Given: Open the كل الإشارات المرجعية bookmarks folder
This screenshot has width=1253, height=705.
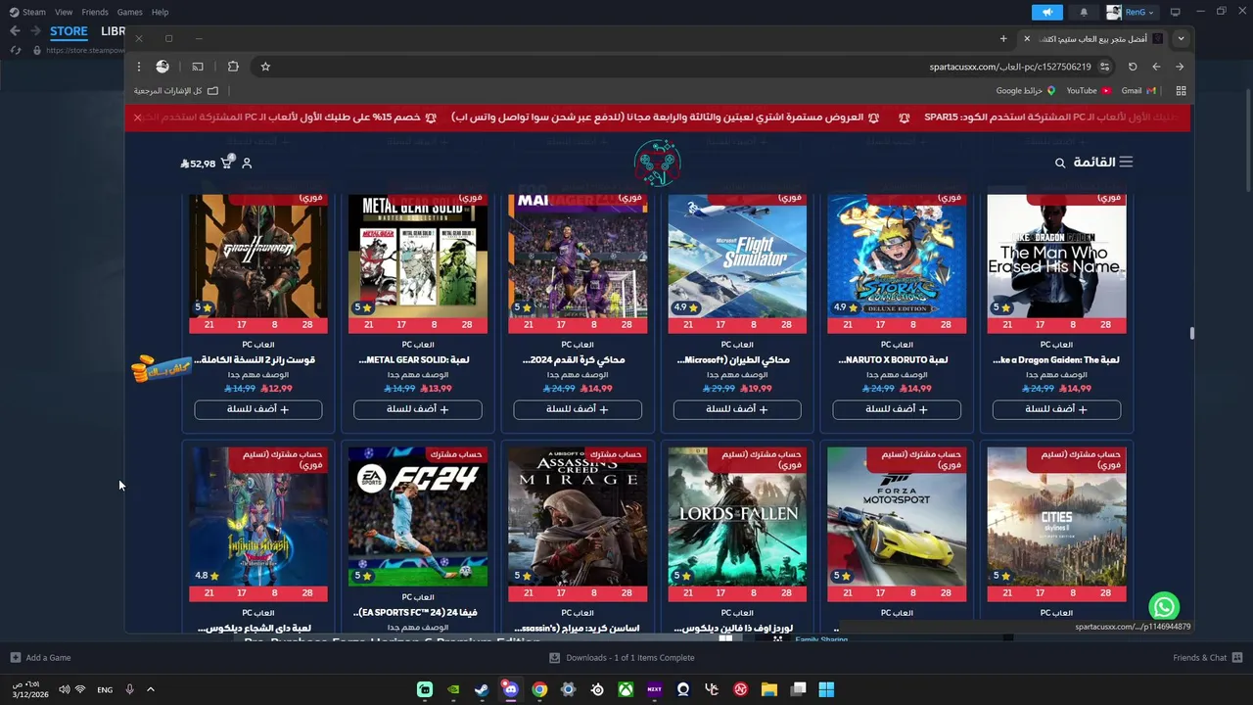Looking at the screenshot, I should click(176, 91).
